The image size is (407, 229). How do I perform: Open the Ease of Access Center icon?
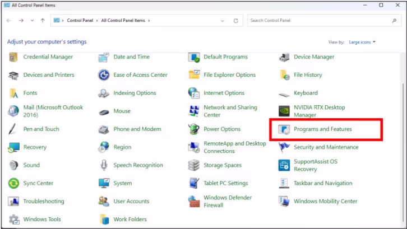(x=104, y=75)
